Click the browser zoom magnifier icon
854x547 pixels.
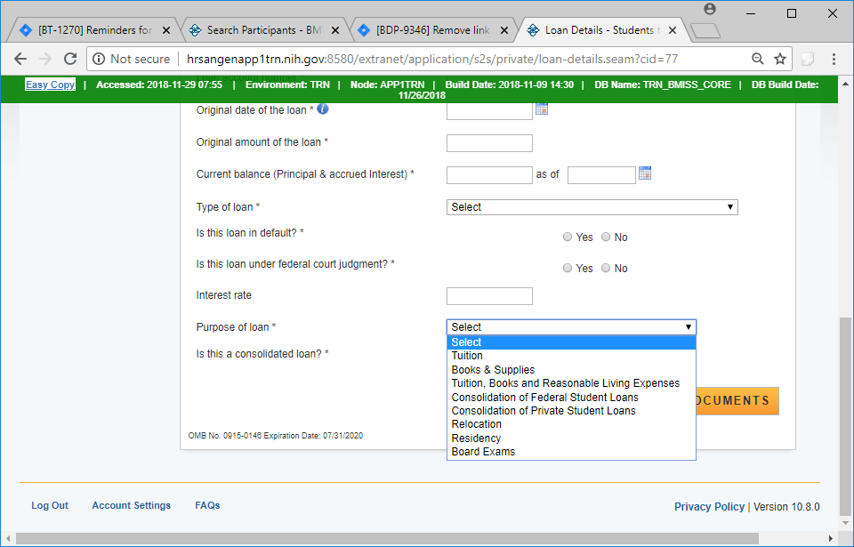[x=757, y=59]
